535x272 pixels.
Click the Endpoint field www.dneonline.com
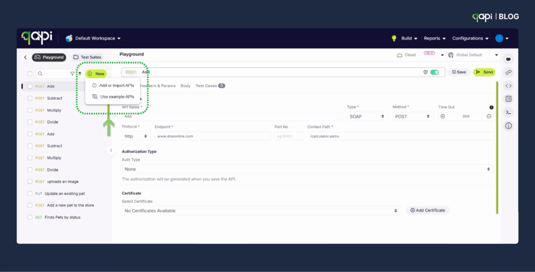tap(213, 136)
